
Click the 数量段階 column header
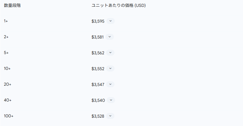(x=12, y=5)
